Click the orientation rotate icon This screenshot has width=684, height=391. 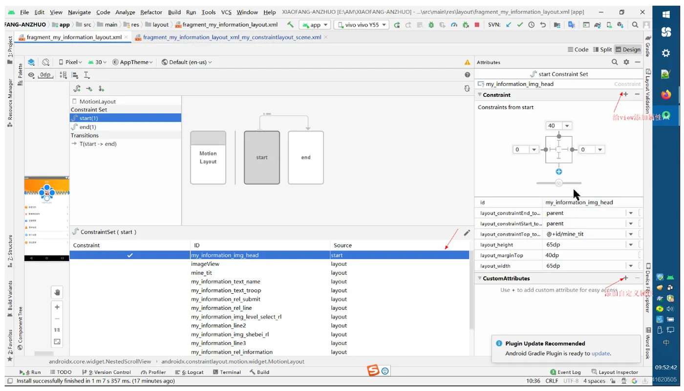[x=45, y=62]
